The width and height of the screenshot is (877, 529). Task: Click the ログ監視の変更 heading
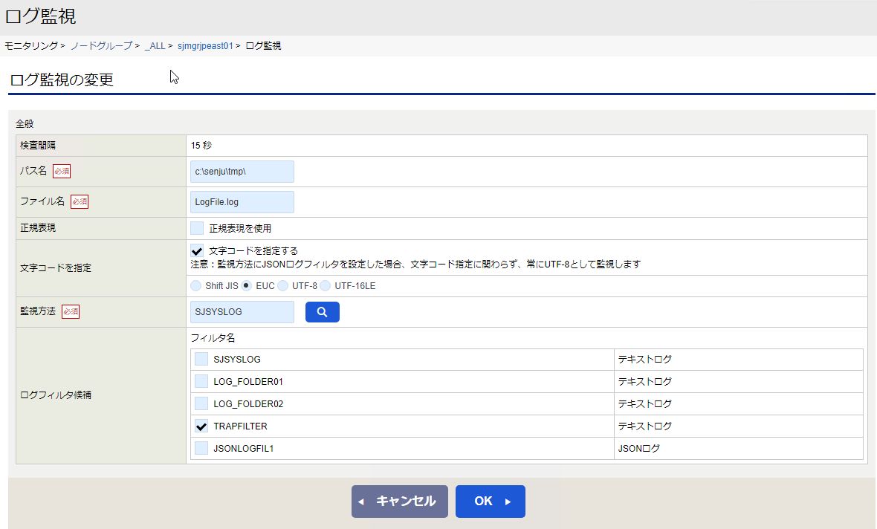coord(62,79)
